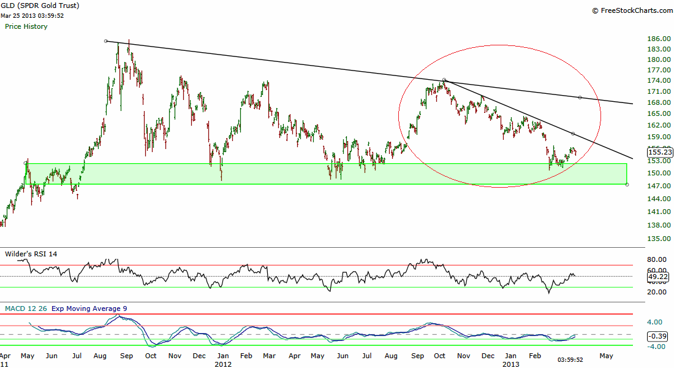Image resolution: width=674 pixels, height=368 pixels.
Task: Click the current price tag 155.23
Action: (660, 152)
